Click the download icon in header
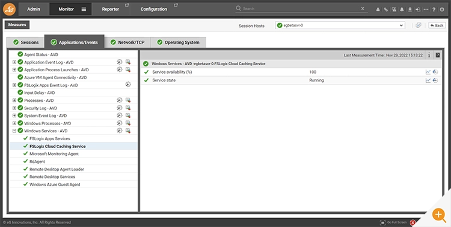451x227 pixels. pyautogui.click(x=410, y=10)
